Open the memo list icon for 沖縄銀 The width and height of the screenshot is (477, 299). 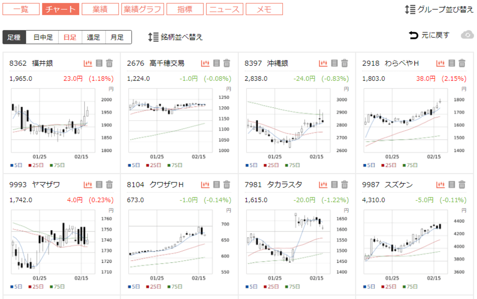(x=333, y=63)
